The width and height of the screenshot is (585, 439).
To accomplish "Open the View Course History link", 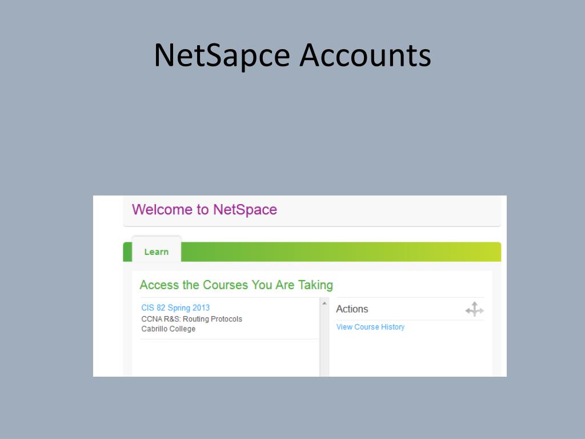I will pyautogui.click(x=370, y=327).
